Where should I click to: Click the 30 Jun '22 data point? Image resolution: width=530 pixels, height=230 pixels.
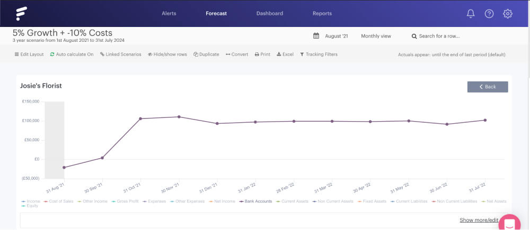(x=447, y=124)
